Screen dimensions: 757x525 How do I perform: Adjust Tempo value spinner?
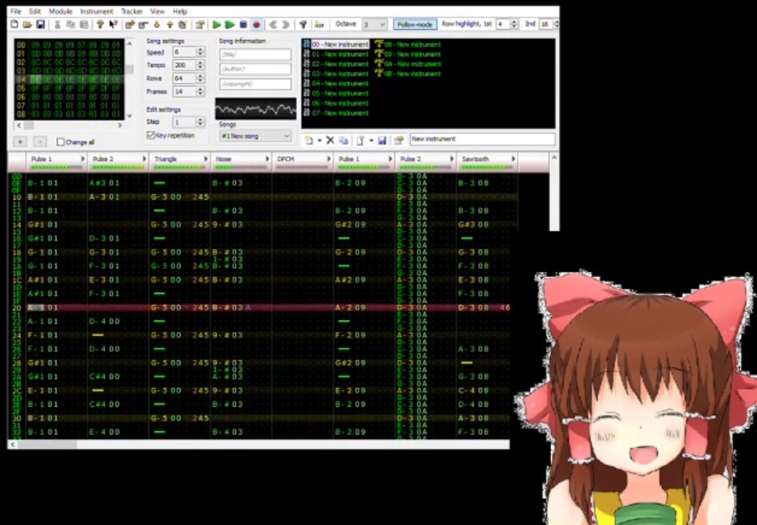pyautogui.click(x=200, y=65)
